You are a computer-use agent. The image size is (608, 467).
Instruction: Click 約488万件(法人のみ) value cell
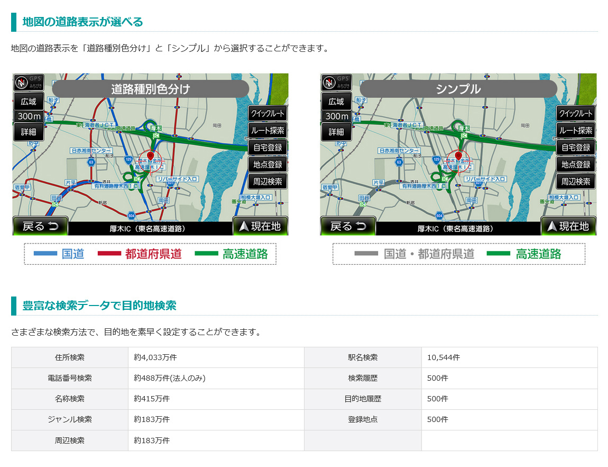pyautogui.click(x=216, y=378)
